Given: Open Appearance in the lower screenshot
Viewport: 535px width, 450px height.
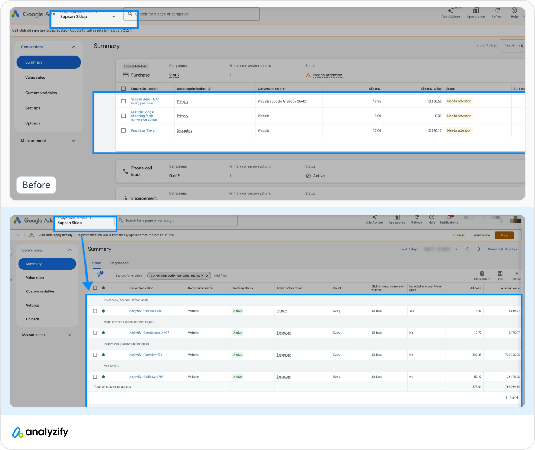Looking at the screenshot, I should 397,219.
